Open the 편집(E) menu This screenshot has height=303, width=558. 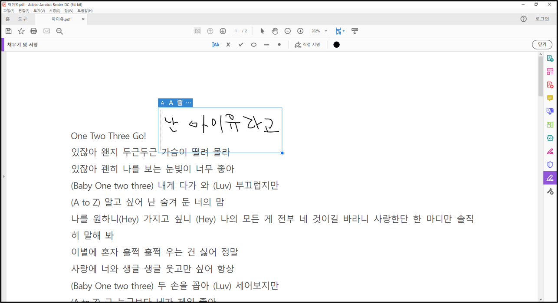tap(24, 10)
